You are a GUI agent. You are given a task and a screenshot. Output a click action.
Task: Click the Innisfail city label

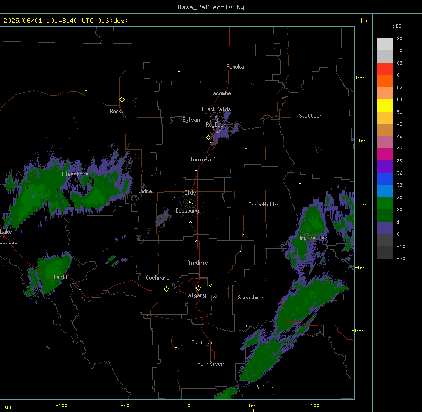pyautogui.click(x=203, y=160)
